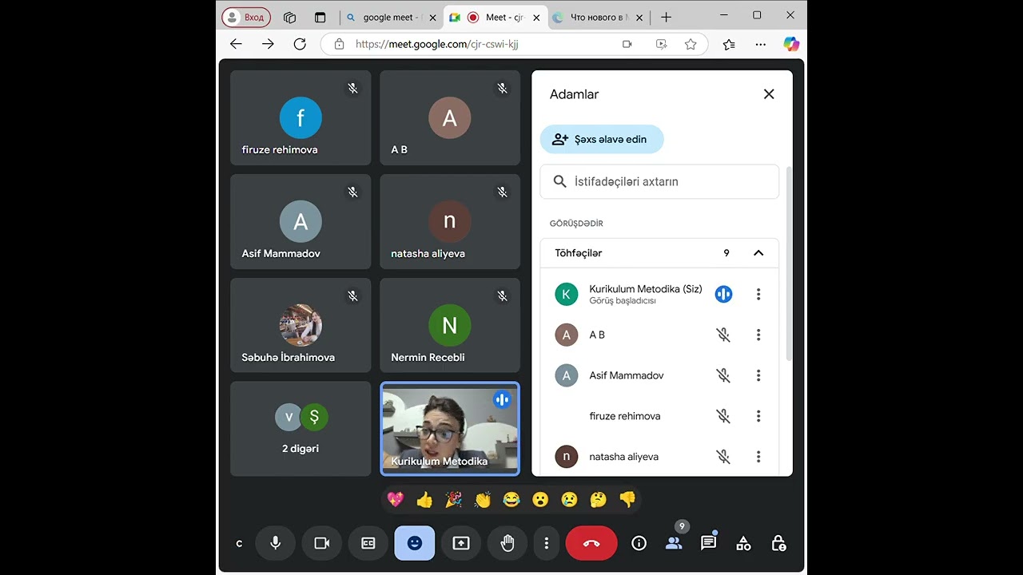Close the Adamlar panel
Image resolution: width=1023 pixels, height=575 pixels.
point(769,94)
